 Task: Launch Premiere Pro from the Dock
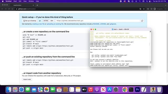point(138,90)
